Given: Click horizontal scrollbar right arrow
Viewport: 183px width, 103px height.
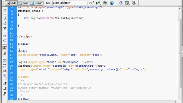Looking at the screenshot, I should 176,102.
